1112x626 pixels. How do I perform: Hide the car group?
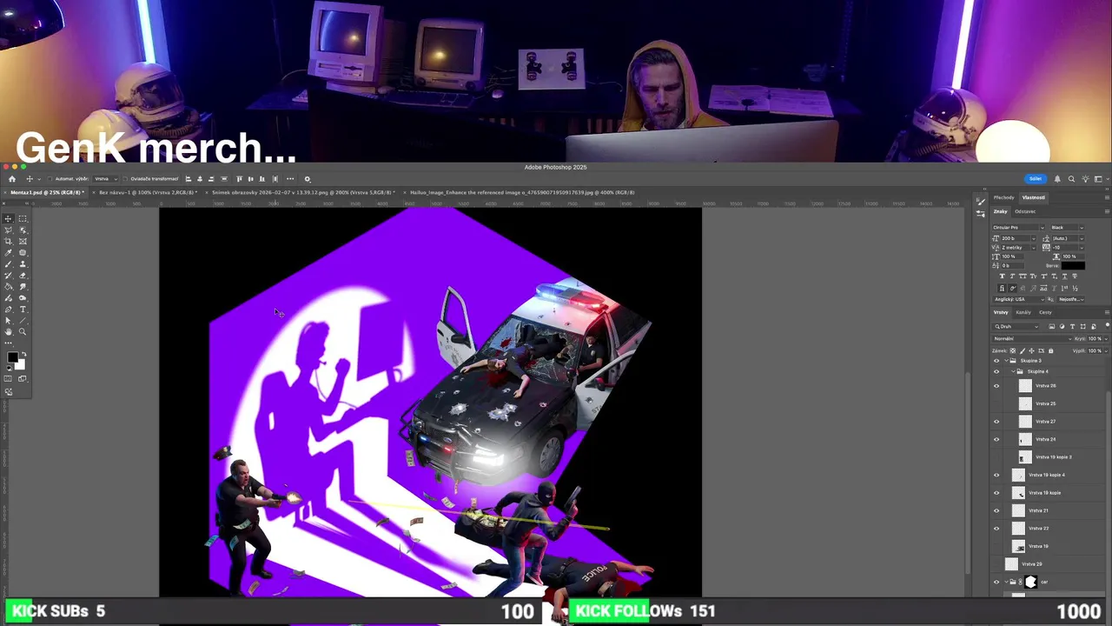[x=996, y=582]
